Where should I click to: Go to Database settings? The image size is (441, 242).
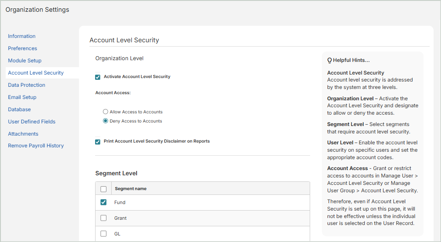19,109
